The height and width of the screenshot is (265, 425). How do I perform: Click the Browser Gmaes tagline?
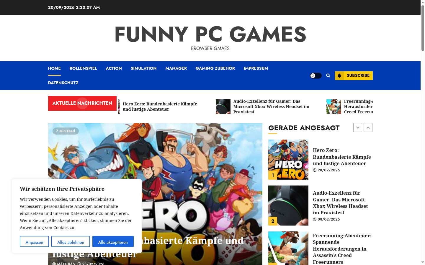click(x=210, y=49)
